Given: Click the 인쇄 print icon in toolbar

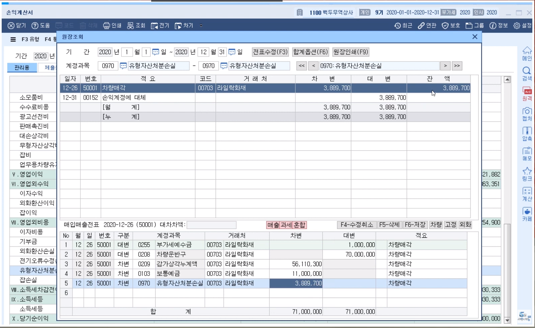Looking at the screenshot, I should point(107,26).
